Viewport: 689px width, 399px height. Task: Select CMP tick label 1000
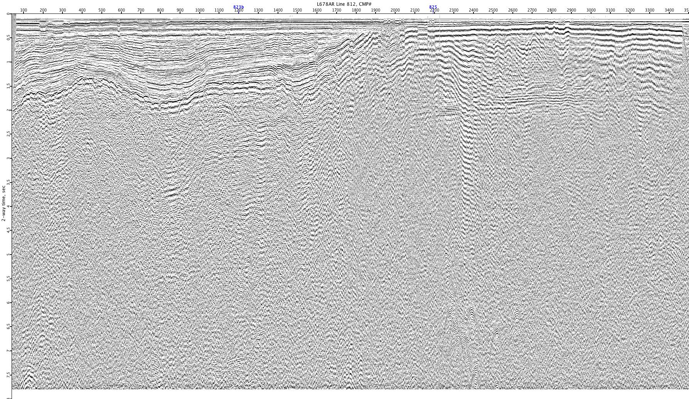click(x=199, y=10)
